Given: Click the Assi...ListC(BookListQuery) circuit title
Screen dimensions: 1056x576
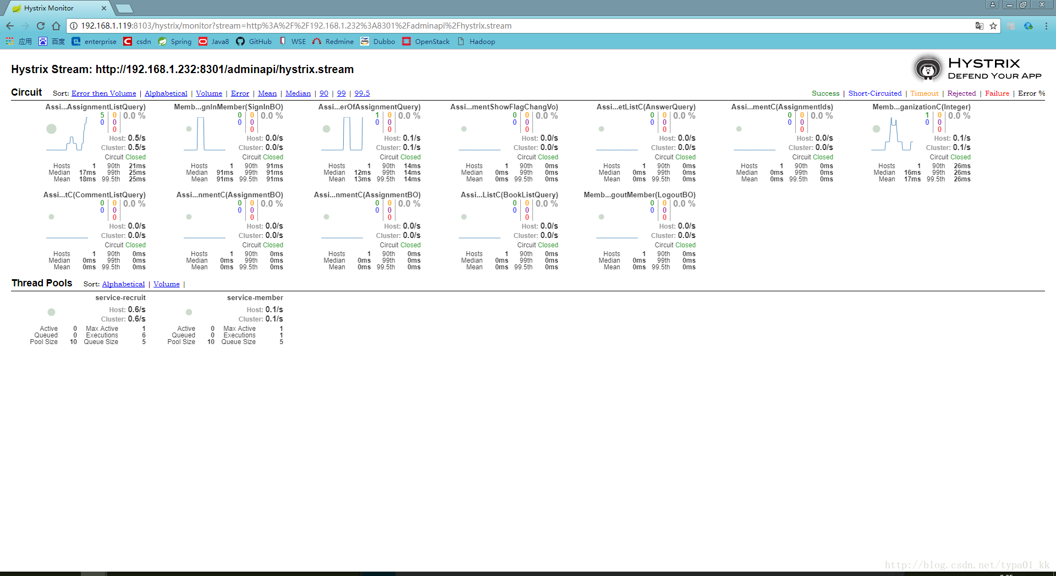Looking at the screenshot, I should point(509,195).
